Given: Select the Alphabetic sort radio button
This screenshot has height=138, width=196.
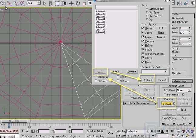Looking at the screenshot, I should tap(147, 8).
